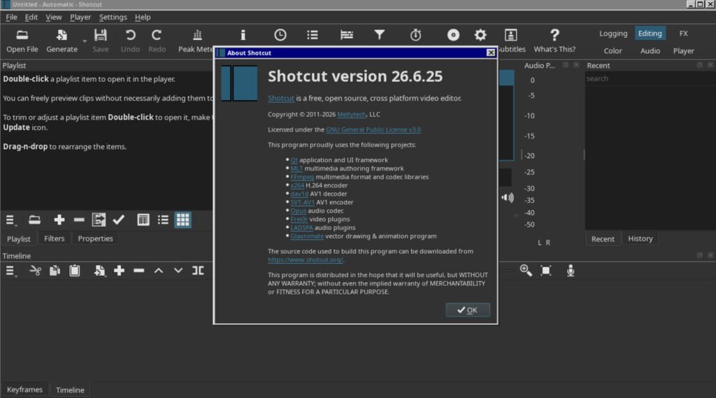The image size is (716, 398).
Task: Open the Settings menu
Action: pyautogui.click(x=113, y=17)
